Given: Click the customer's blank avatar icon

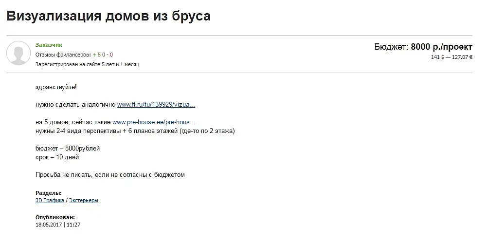Looking at the screenshot, I should (x=18, y=53).
